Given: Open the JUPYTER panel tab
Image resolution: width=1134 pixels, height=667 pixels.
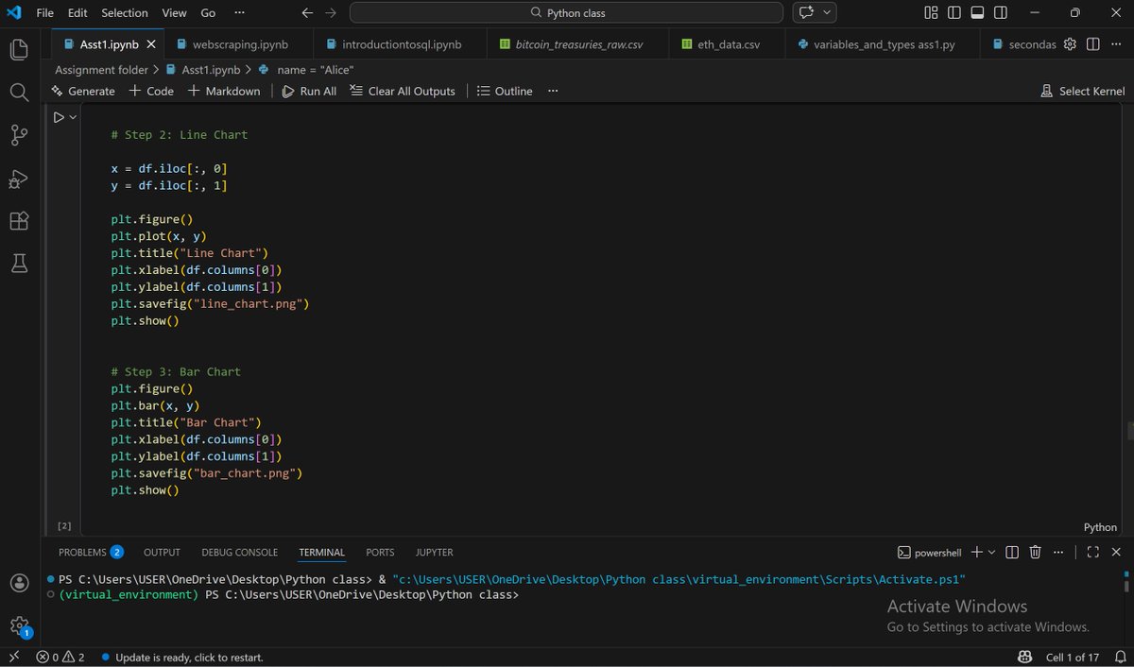Looking at the screenshot, I should coord(434,552).
